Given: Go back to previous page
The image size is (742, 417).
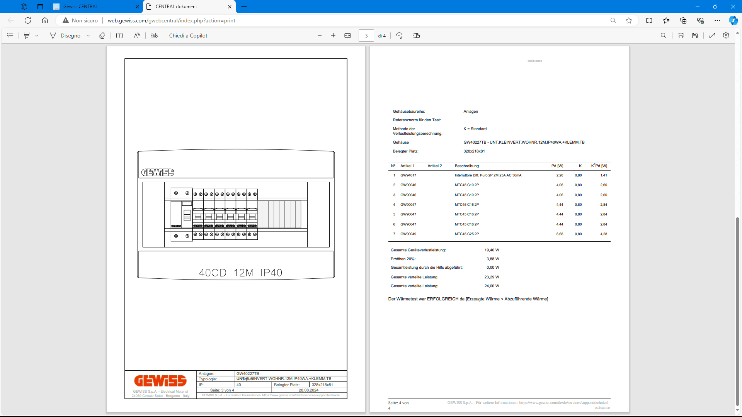Looking at the screenshot, I should pyautogui.click(x=11, y=20).
